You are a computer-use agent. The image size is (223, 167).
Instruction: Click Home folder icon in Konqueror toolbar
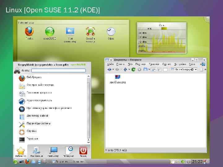click(x=145, y=70)
